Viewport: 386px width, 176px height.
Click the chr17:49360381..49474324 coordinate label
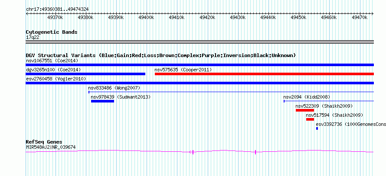coord(57,10)
